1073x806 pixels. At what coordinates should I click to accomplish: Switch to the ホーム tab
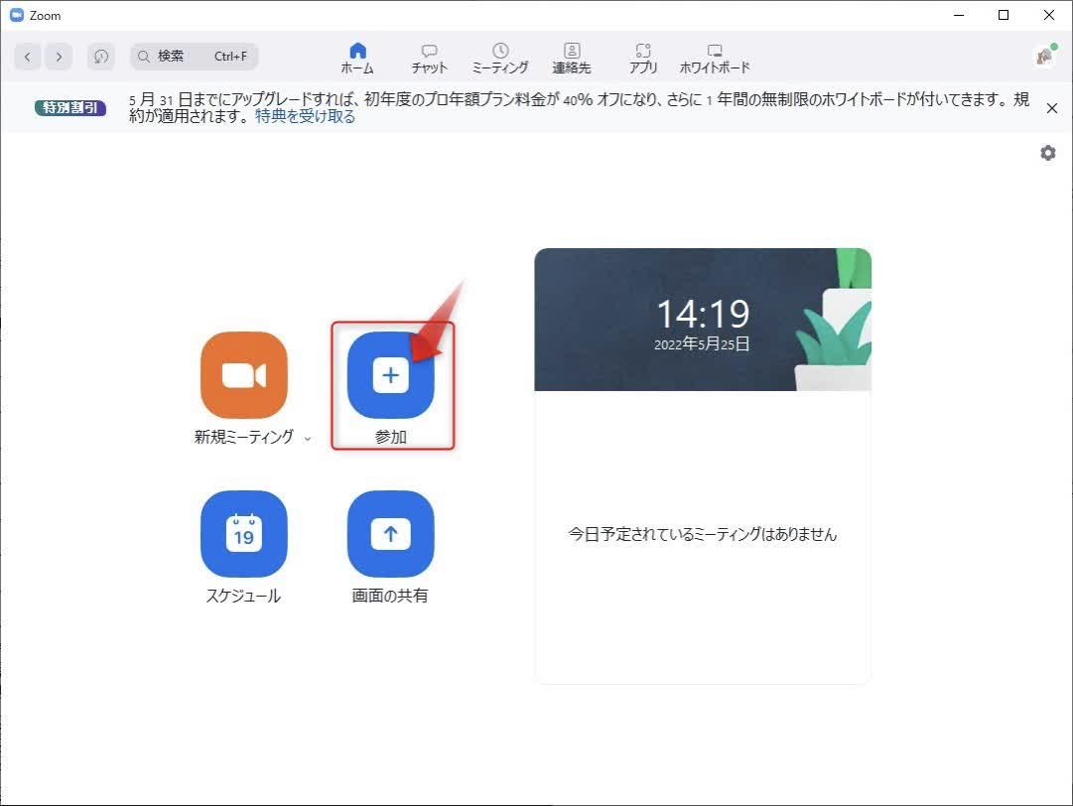point(357,58)
